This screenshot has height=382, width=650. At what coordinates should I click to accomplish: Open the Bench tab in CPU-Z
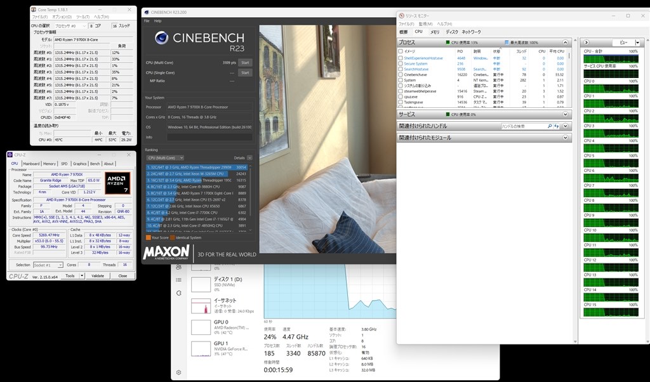coord(95,164)
